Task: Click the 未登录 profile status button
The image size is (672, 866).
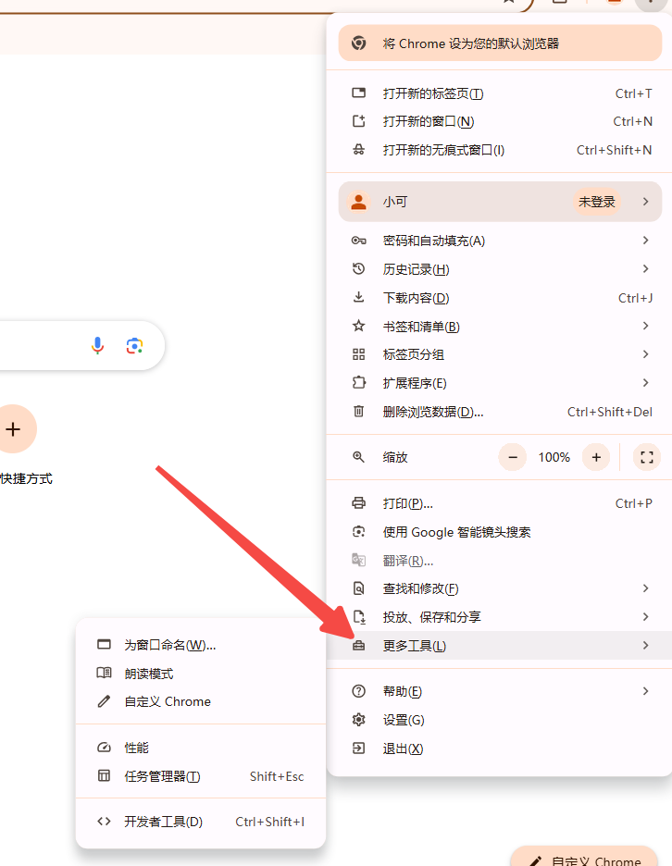Action: (597, 202)
